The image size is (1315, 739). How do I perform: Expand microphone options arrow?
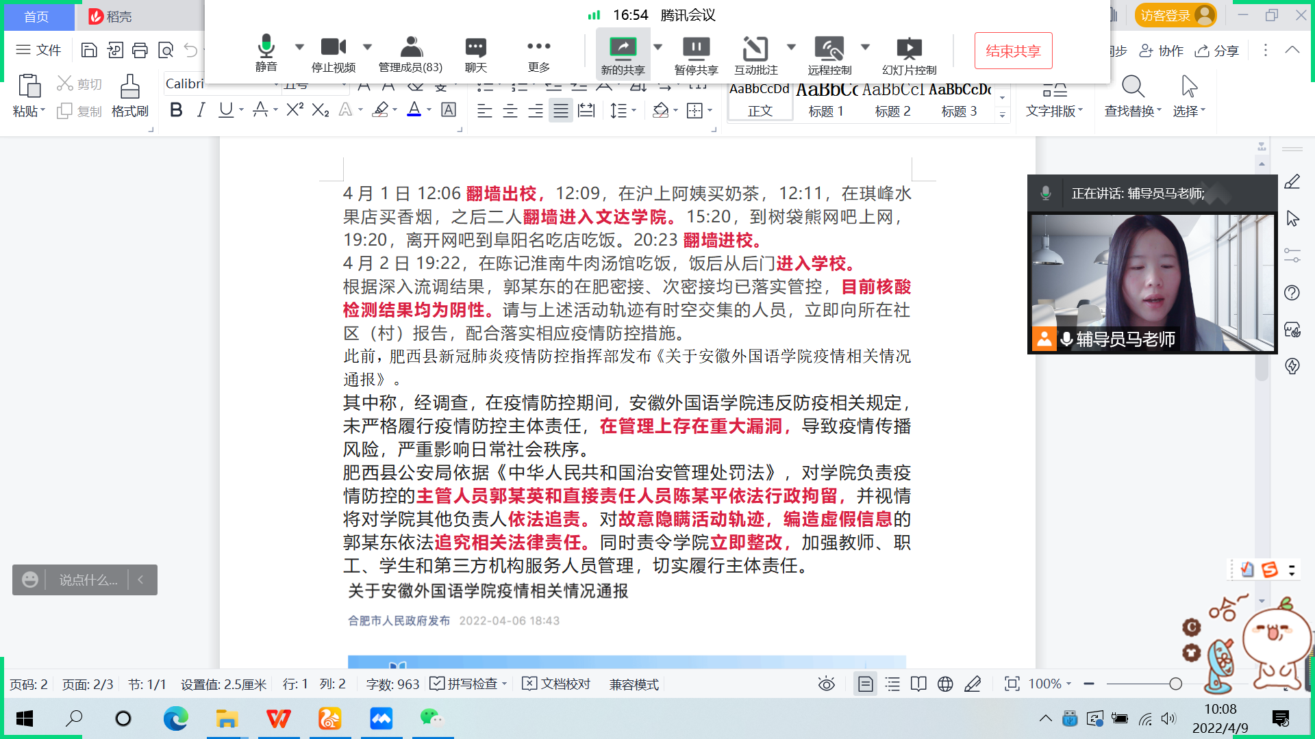click(299, 47)
